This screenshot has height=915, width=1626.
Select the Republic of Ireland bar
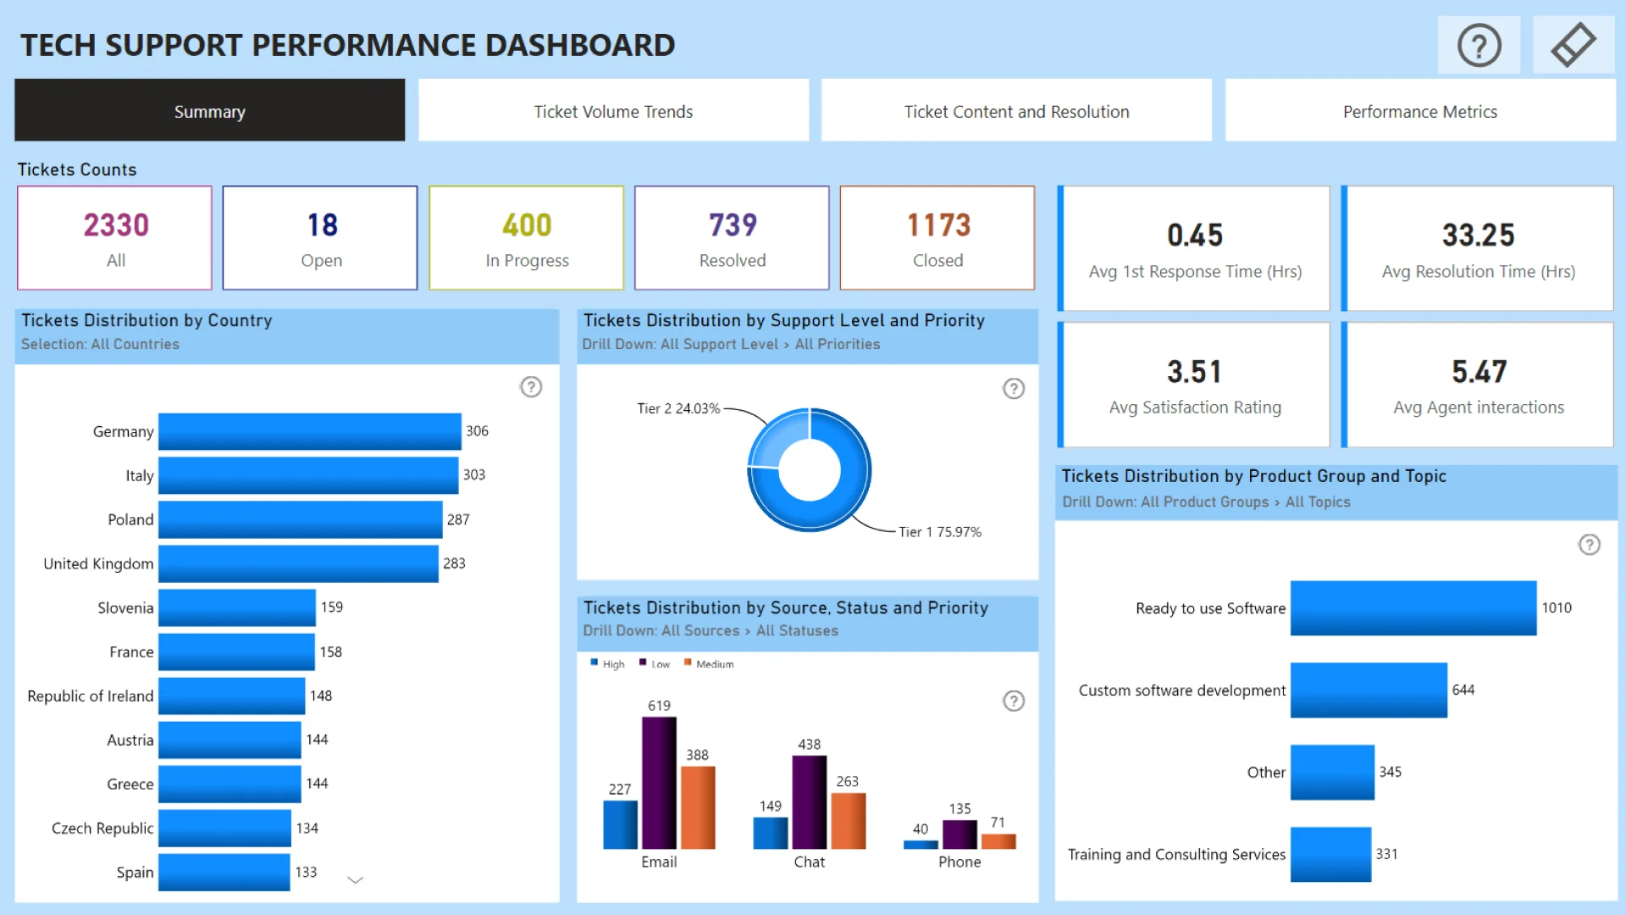pos(232,696)
